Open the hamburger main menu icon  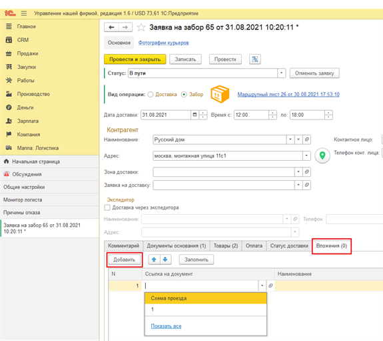tap(24, 13)
